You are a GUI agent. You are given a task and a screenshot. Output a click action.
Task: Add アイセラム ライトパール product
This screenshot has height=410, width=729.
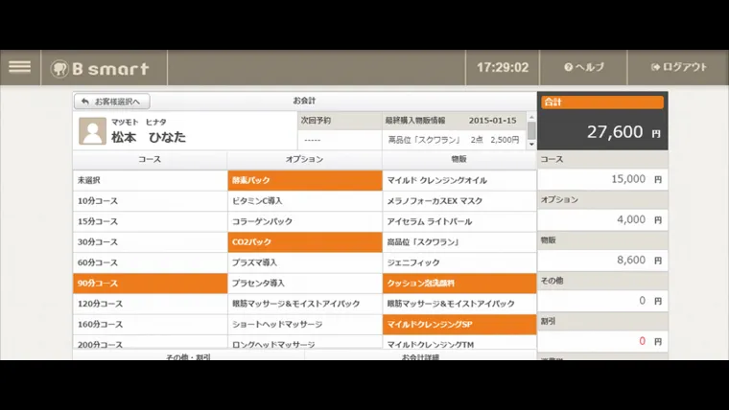459,221
